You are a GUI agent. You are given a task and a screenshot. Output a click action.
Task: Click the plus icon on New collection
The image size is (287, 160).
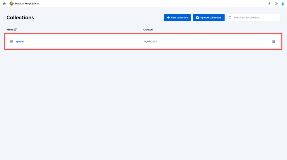click(x=168, y=18)
